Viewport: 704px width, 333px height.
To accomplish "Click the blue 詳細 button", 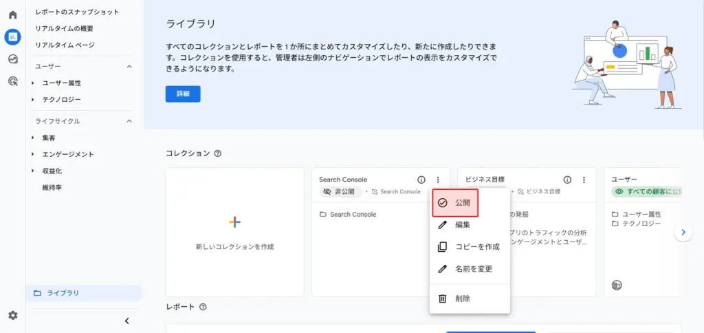I will 183,94.
